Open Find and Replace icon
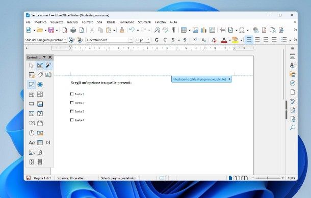 tap(157, 30)
